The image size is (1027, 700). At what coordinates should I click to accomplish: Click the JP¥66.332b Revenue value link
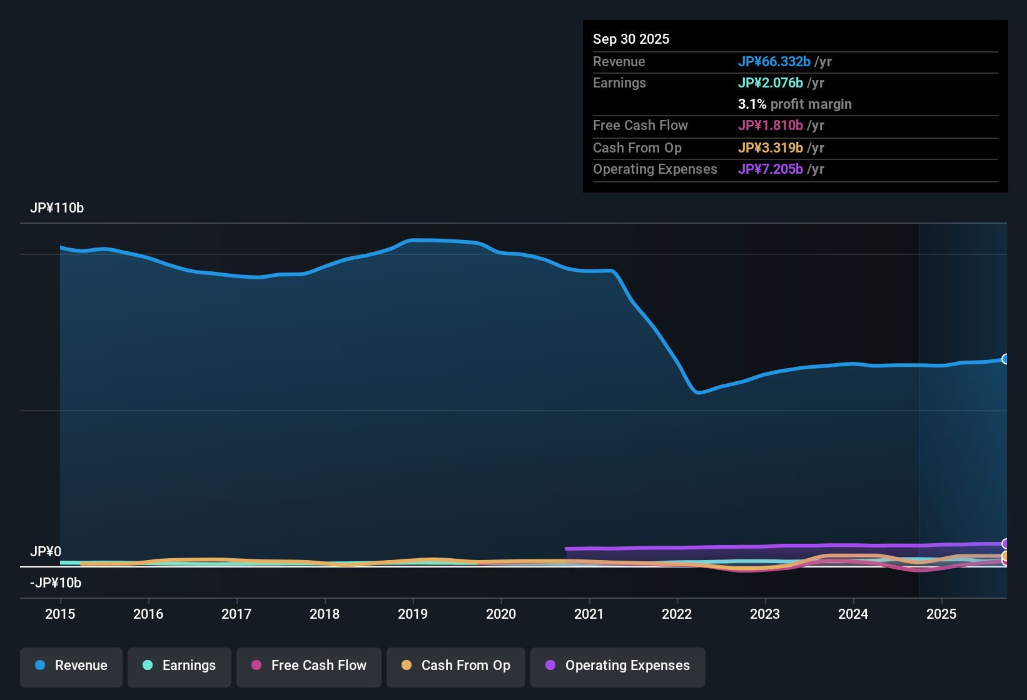coord(774,62)
